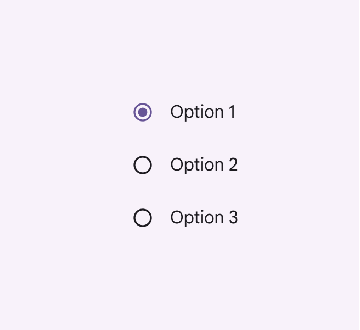Viewport: 360px width, 330px height.
Task: Select the Option 3 radio button
Action: pos(143,218)
